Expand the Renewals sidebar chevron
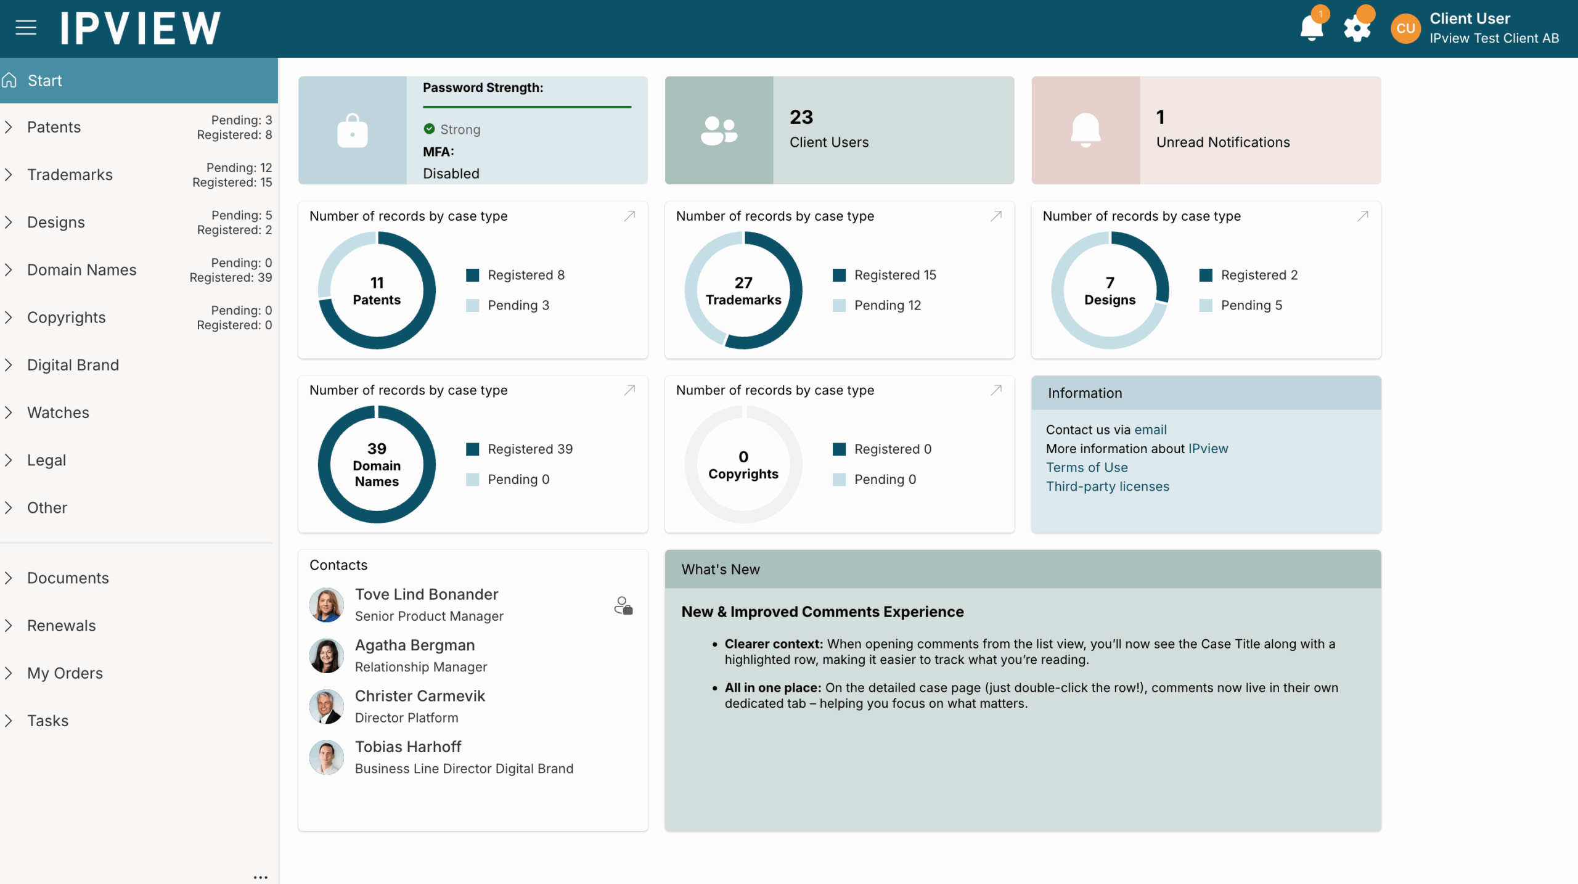Image resolution: width=1578 pixels, height=884 pixels. click(9, 625)
